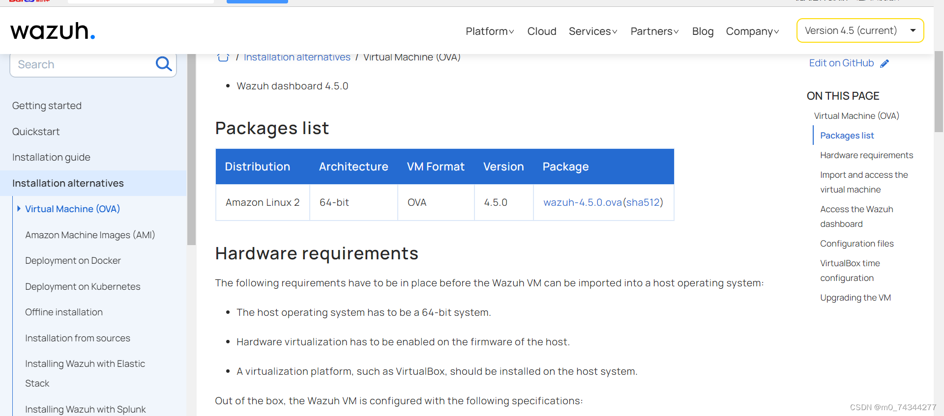Click the Wazuh logo

click(x=53, y=31)
